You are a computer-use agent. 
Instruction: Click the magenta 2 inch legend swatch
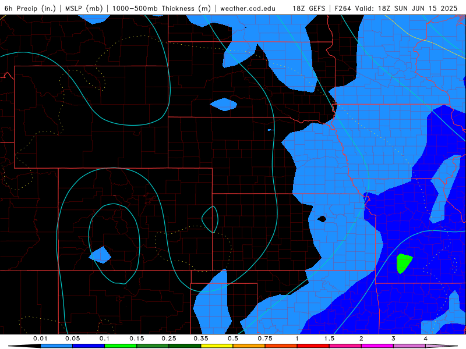point(377,346)
